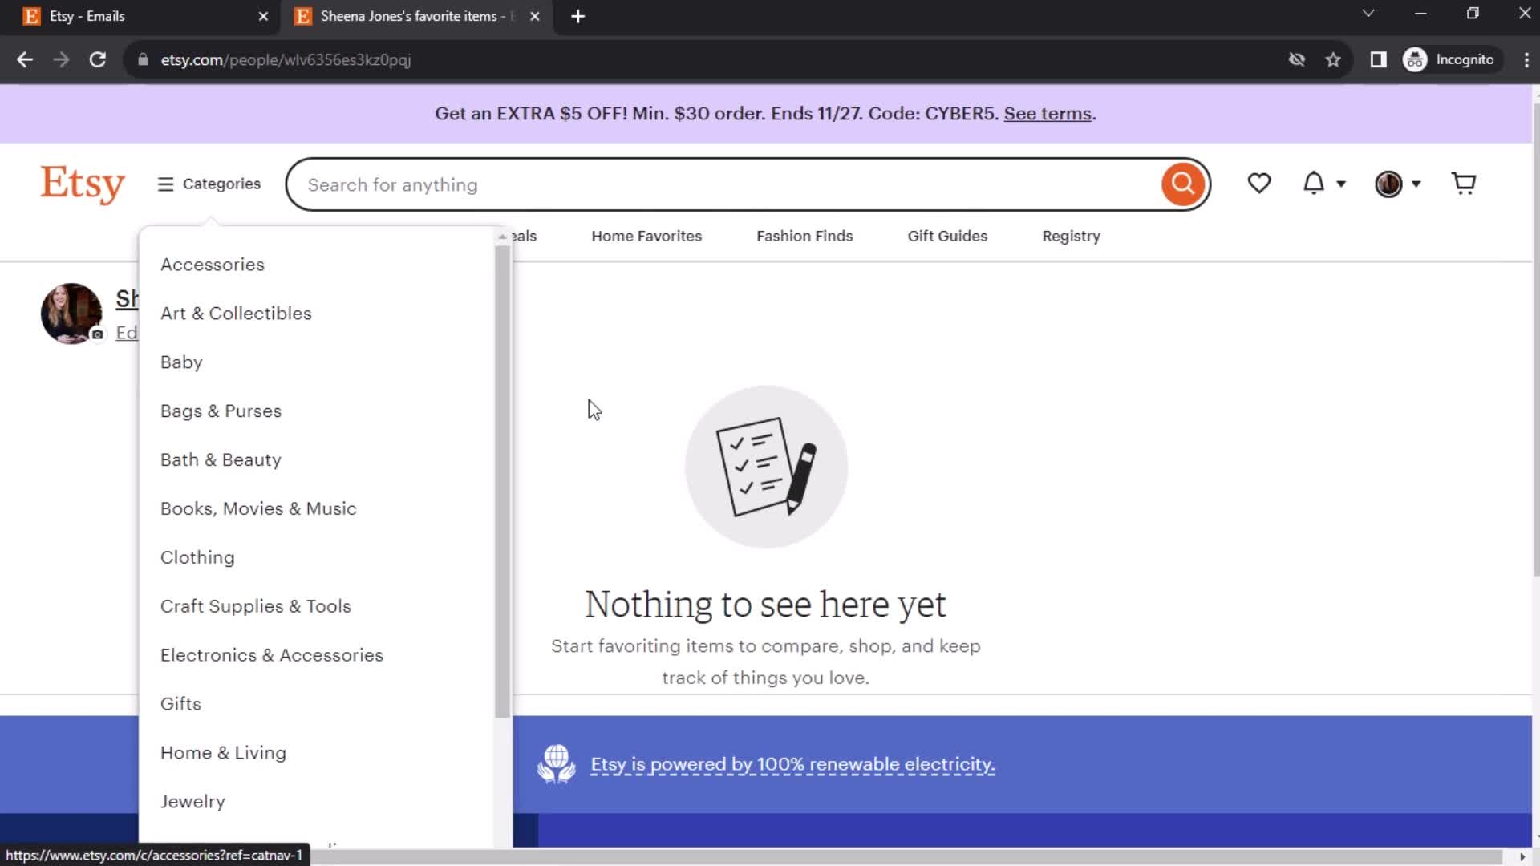
Task: Click the See terms link
Action: (x=1046, y=113)
